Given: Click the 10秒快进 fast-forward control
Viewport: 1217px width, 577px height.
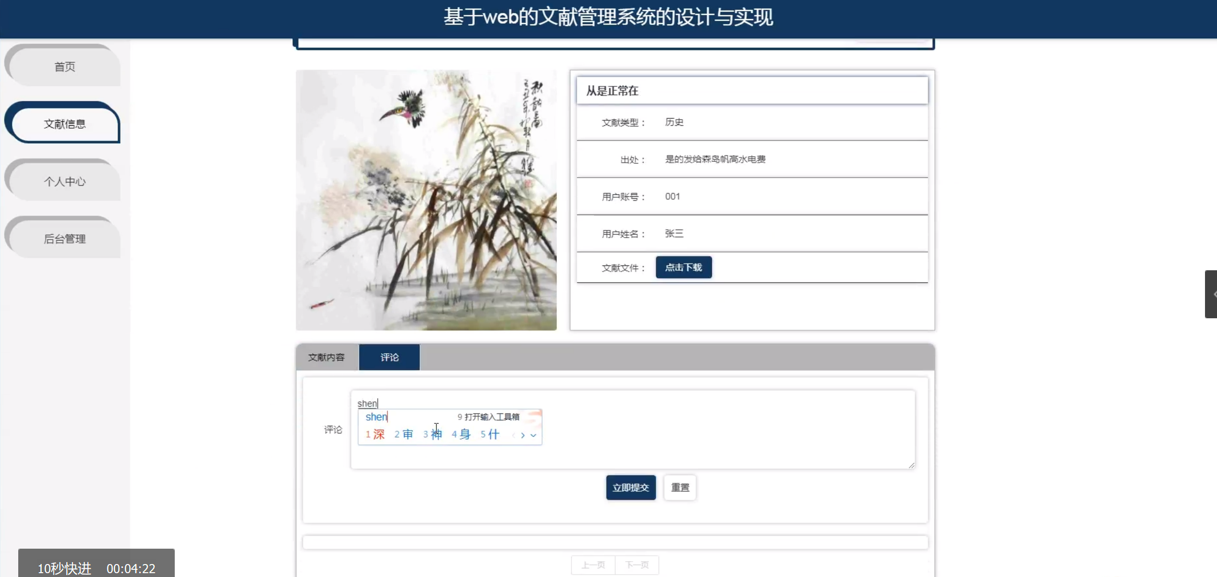Looking at the screenshot, I should click(64, 568).
